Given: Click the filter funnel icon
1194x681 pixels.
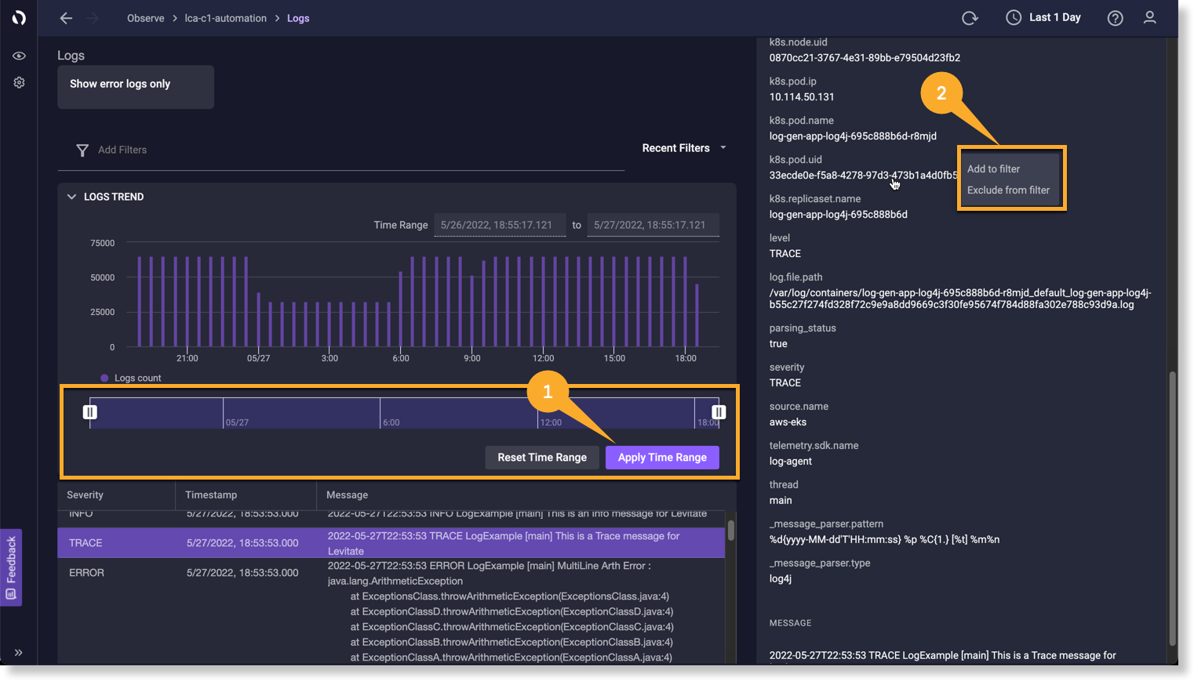Looking at the screenshot, I should (x=82, y=150).
